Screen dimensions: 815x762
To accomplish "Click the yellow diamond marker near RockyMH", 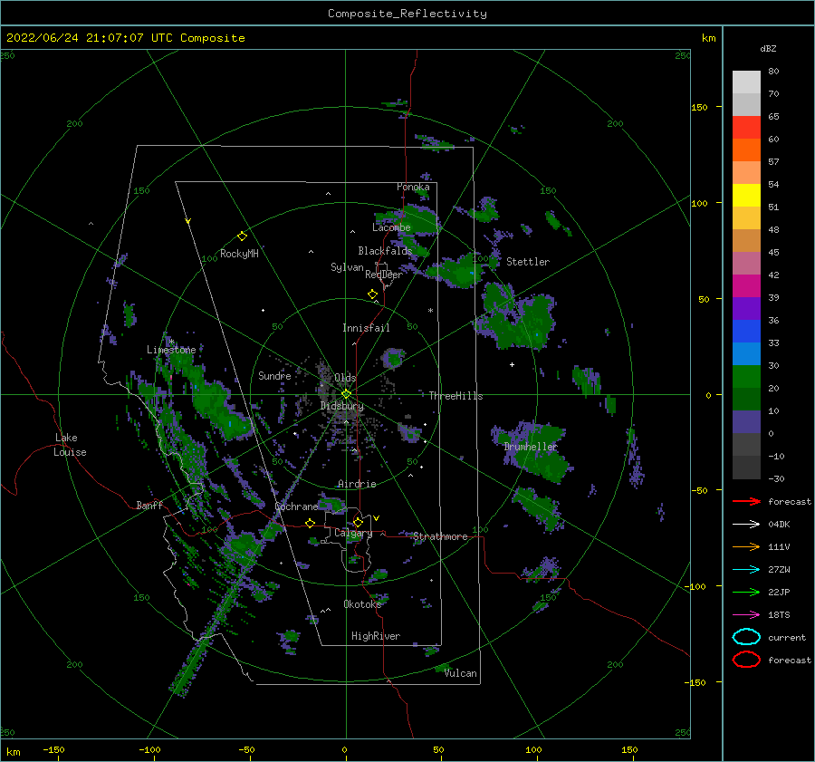I will pyautogui.click(x=242, y=236).
